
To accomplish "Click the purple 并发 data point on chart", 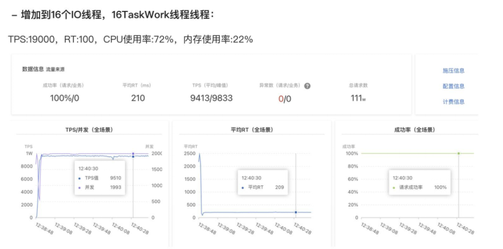I will 133,153.
